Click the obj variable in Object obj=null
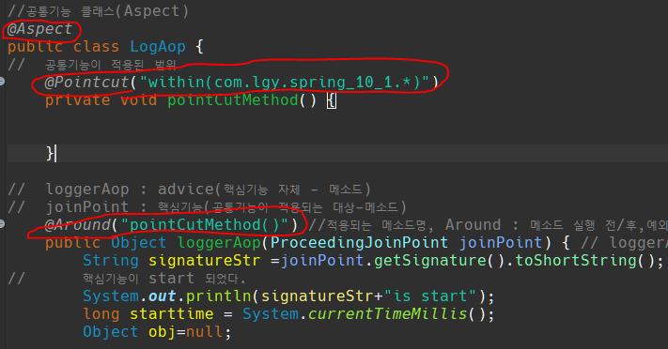668x349 pixels. [x=162, y=332]
